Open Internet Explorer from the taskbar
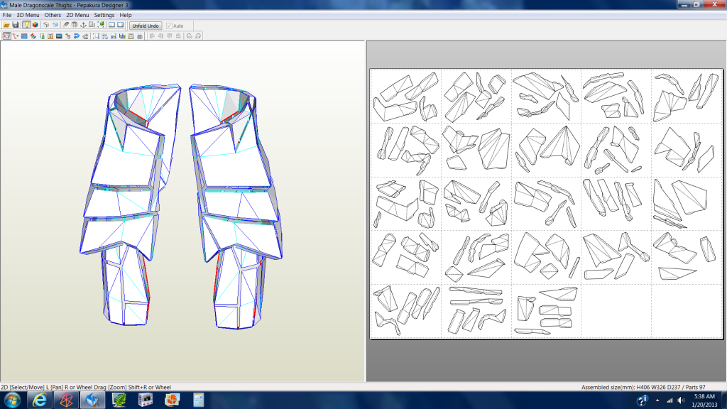 pyautogui.click(x=40, y=400)
